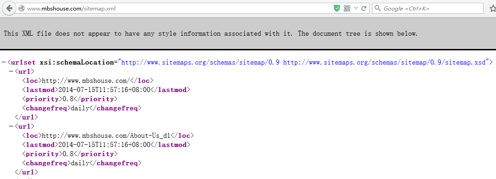Open the green shield security icon
This screenshot has height=179, width=496.
[x=337, y=9]
